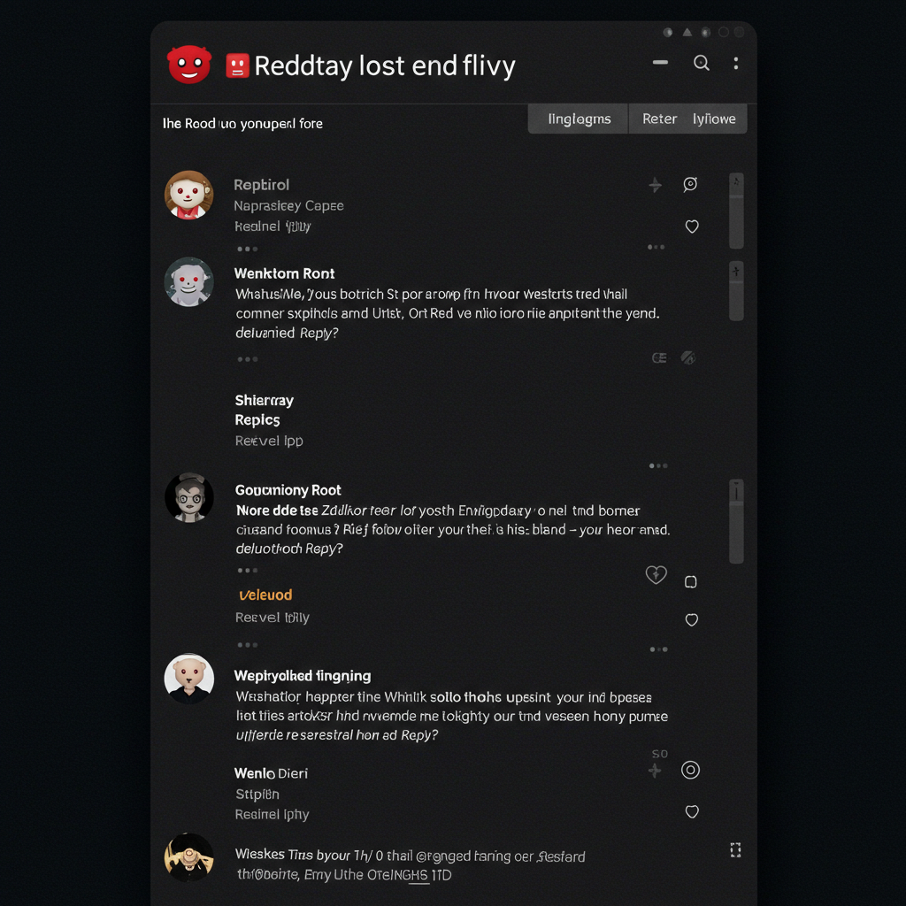Toggle the heart on Reptirol's post
Image resolution: width=906 pixels, height=906 pixels.
[692, 226]
